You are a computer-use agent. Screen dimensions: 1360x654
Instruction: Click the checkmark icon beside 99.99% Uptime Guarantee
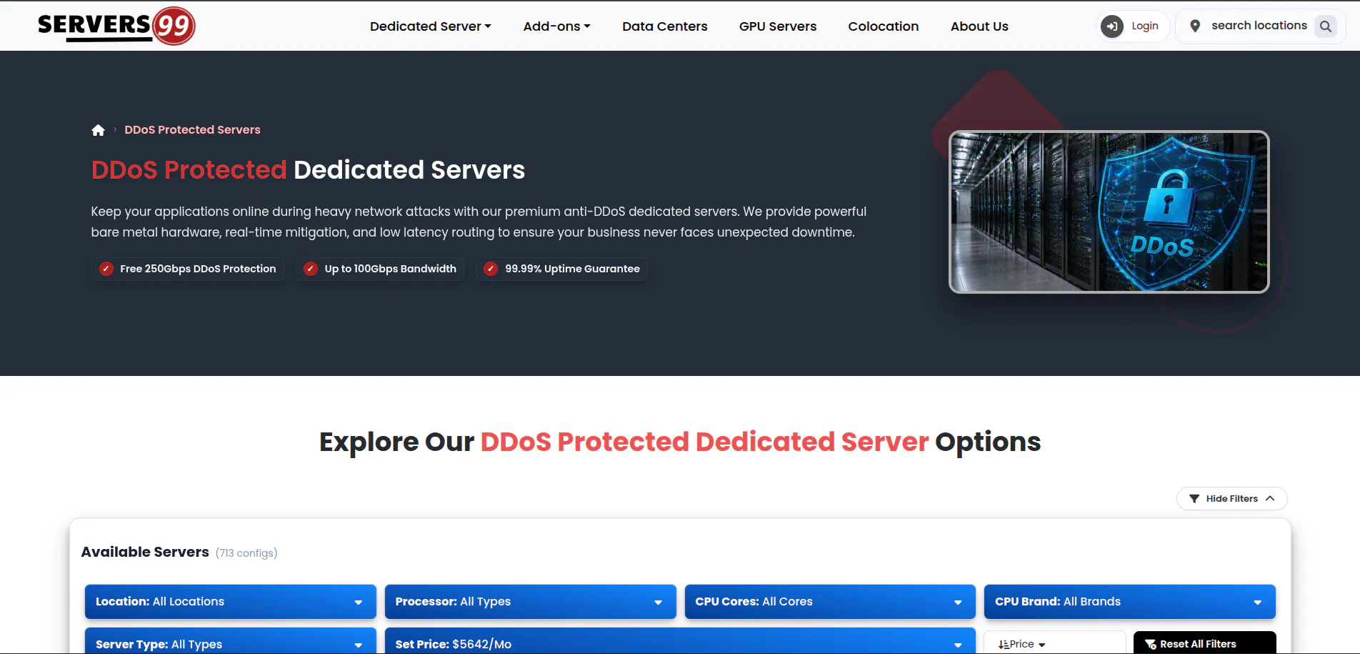click(x=491, y=269)
